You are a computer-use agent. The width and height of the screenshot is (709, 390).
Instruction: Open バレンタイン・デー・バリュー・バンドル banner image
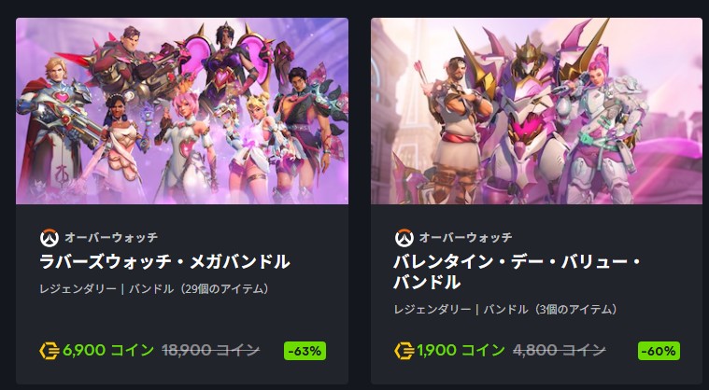click(537, 111)
